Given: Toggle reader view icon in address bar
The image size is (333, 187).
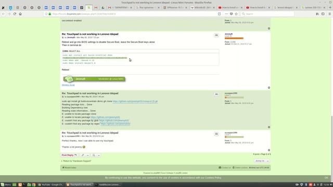Looking at the screenshot, I should [220, 14].
